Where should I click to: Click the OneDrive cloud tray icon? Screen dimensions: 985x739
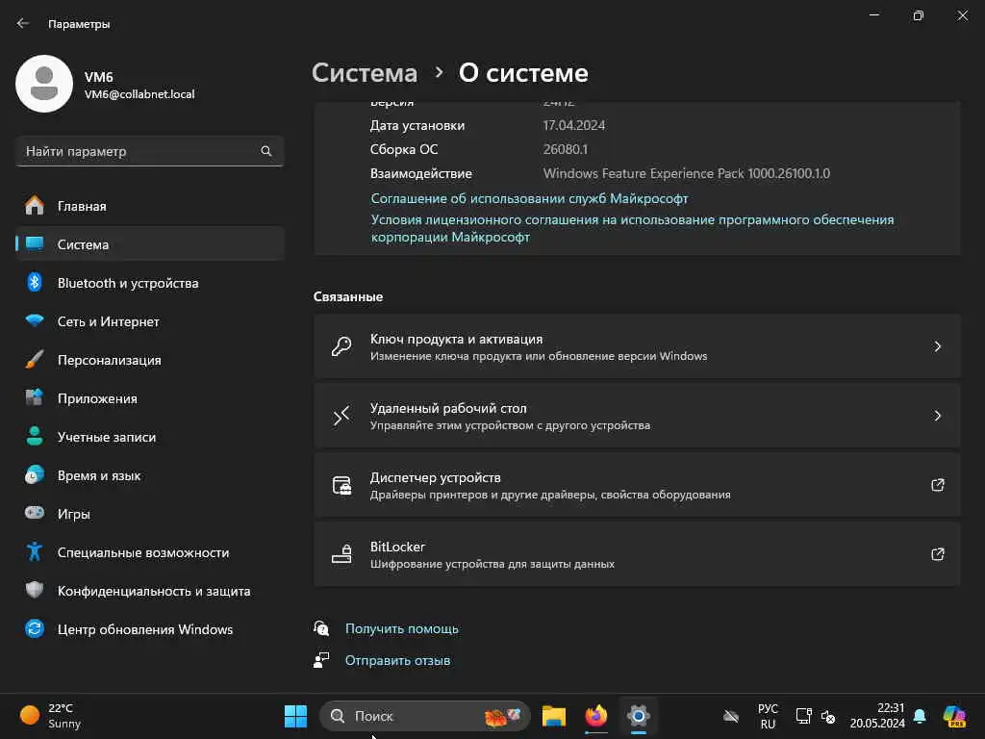coord(731,716)
